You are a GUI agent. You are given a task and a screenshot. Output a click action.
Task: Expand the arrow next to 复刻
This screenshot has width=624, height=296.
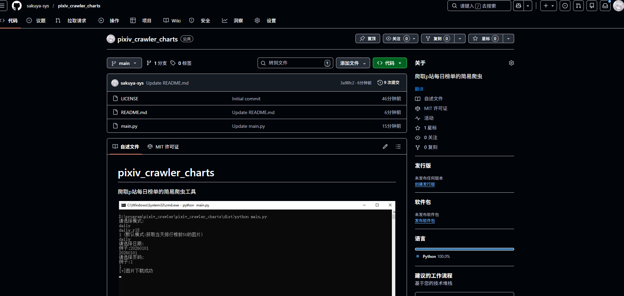tap(460, 38)
